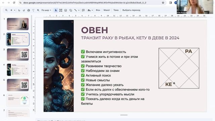215x121 pixels.
Task: Click the zoom tool icon
Action: tap(38, 10)
